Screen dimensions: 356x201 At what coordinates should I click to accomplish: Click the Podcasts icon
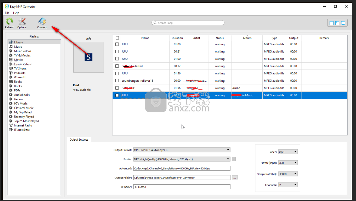click(x=11, y=73)
